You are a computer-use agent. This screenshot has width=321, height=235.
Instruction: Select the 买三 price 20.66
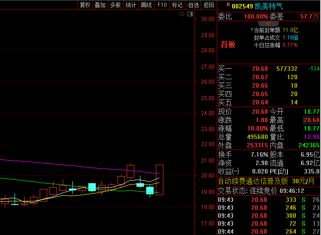point(260,85)
